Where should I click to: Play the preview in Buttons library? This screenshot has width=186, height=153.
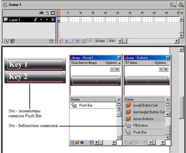pos(166,69)
